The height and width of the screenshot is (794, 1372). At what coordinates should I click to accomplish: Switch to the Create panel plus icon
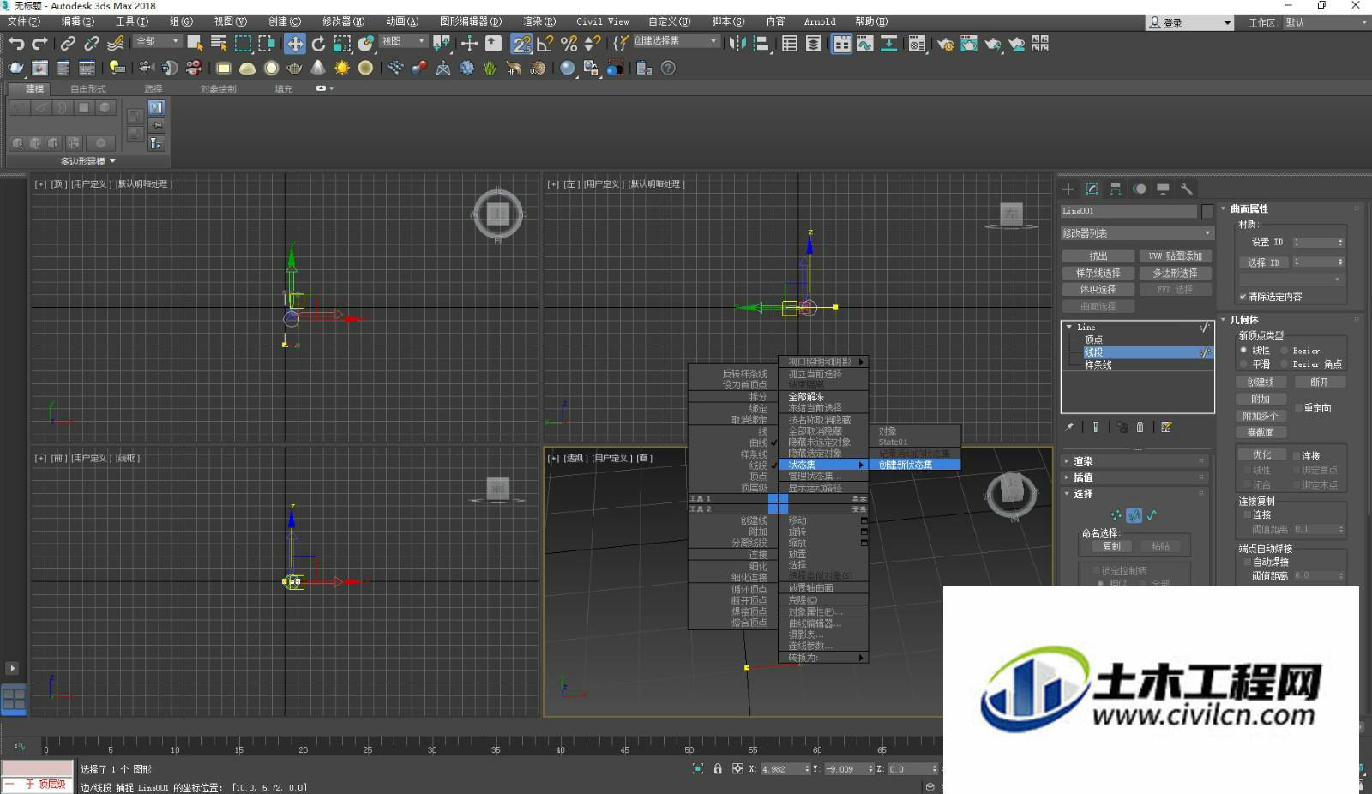pyautogui.click(x=1068, y=189)
